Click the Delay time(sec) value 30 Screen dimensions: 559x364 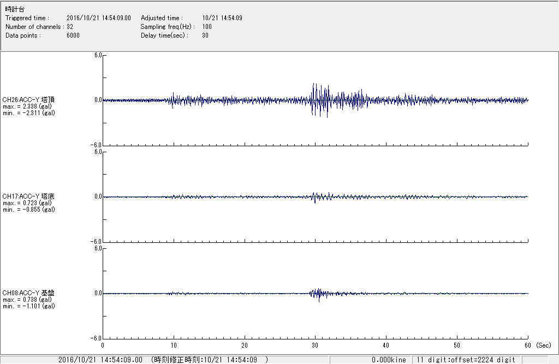point(205,35)
